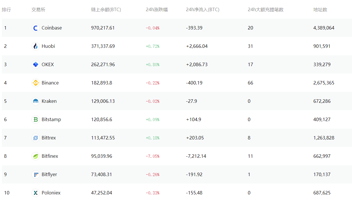352x199 pixels.
Task: Click the Huobi flame logo icon
Action: pyautogui.click(x=36, y=46)
